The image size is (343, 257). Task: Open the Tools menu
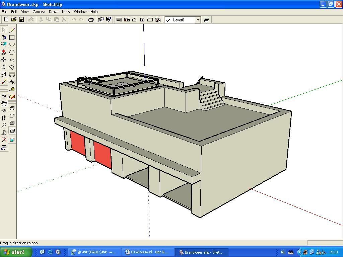tap(66, 12)
